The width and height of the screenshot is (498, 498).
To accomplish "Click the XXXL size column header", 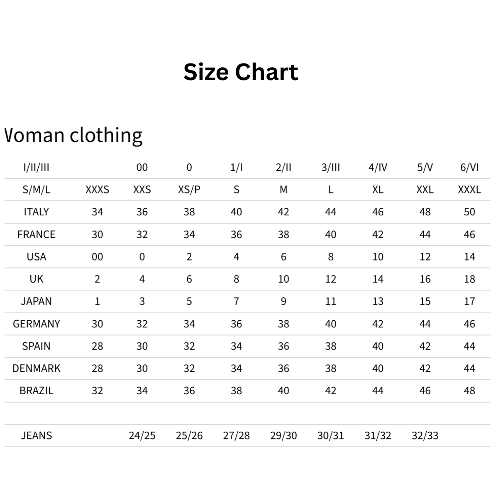I will (469, 190).
